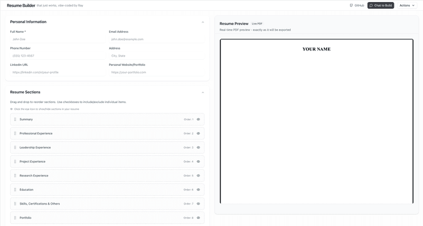
Task: Click the Full Name input field
Action: pos(57,39)
